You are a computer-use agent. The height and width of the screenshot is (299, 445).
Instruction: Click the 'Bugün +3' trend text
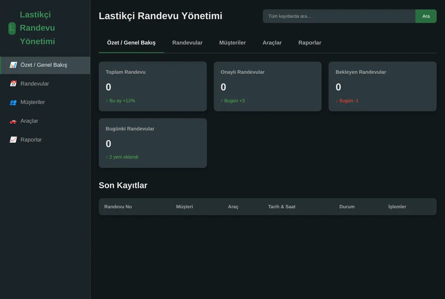coord(233,101)
